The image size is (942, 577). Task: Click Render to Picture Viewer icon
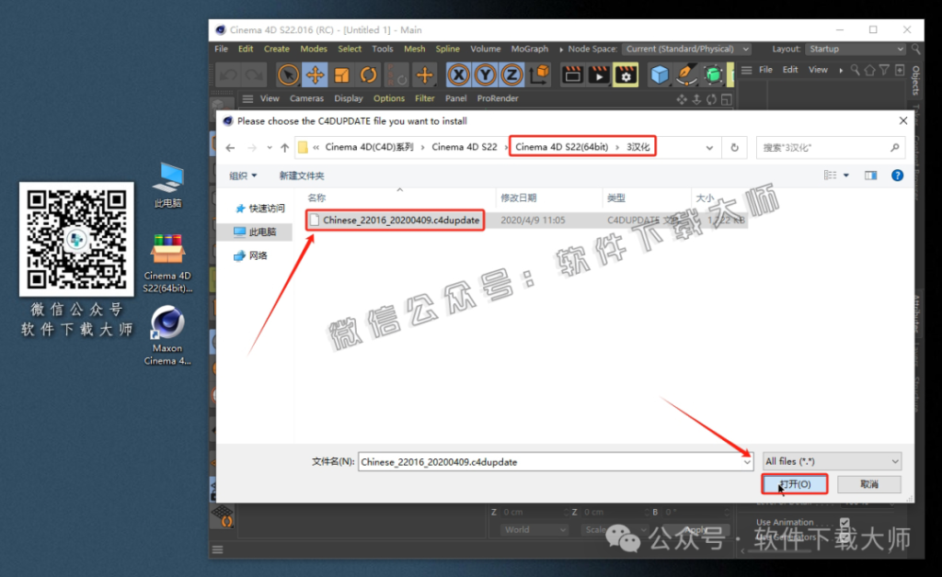pos(599,74)
